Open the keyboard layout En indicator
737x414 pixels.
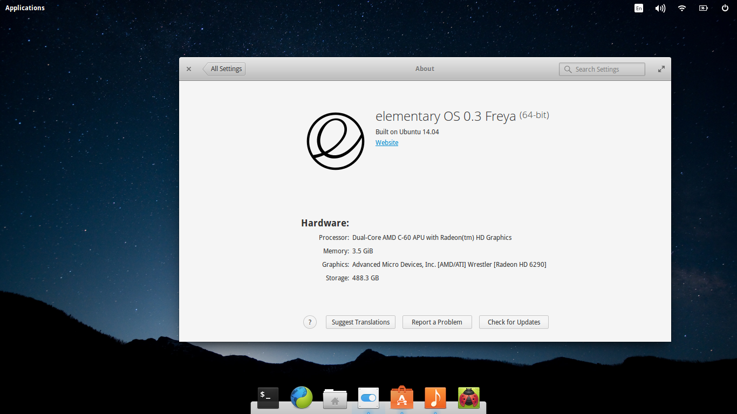pos(639,8)
